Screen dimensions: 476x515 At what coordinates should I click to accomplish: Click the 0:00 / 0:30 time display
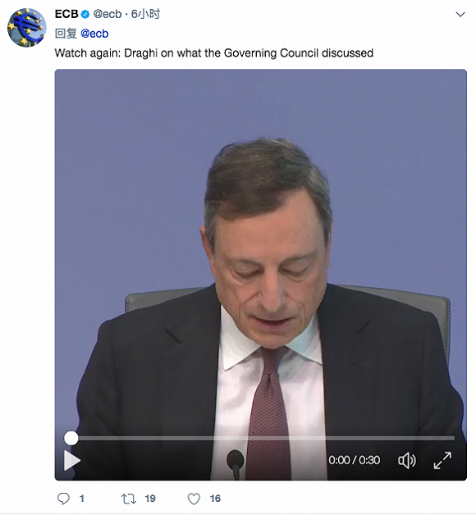354,460
